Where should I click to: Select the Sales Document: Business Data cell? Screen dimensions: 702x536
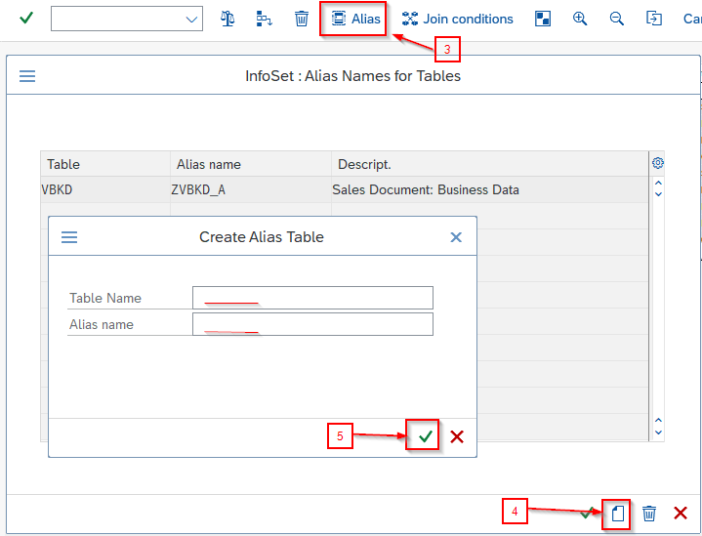490,189
